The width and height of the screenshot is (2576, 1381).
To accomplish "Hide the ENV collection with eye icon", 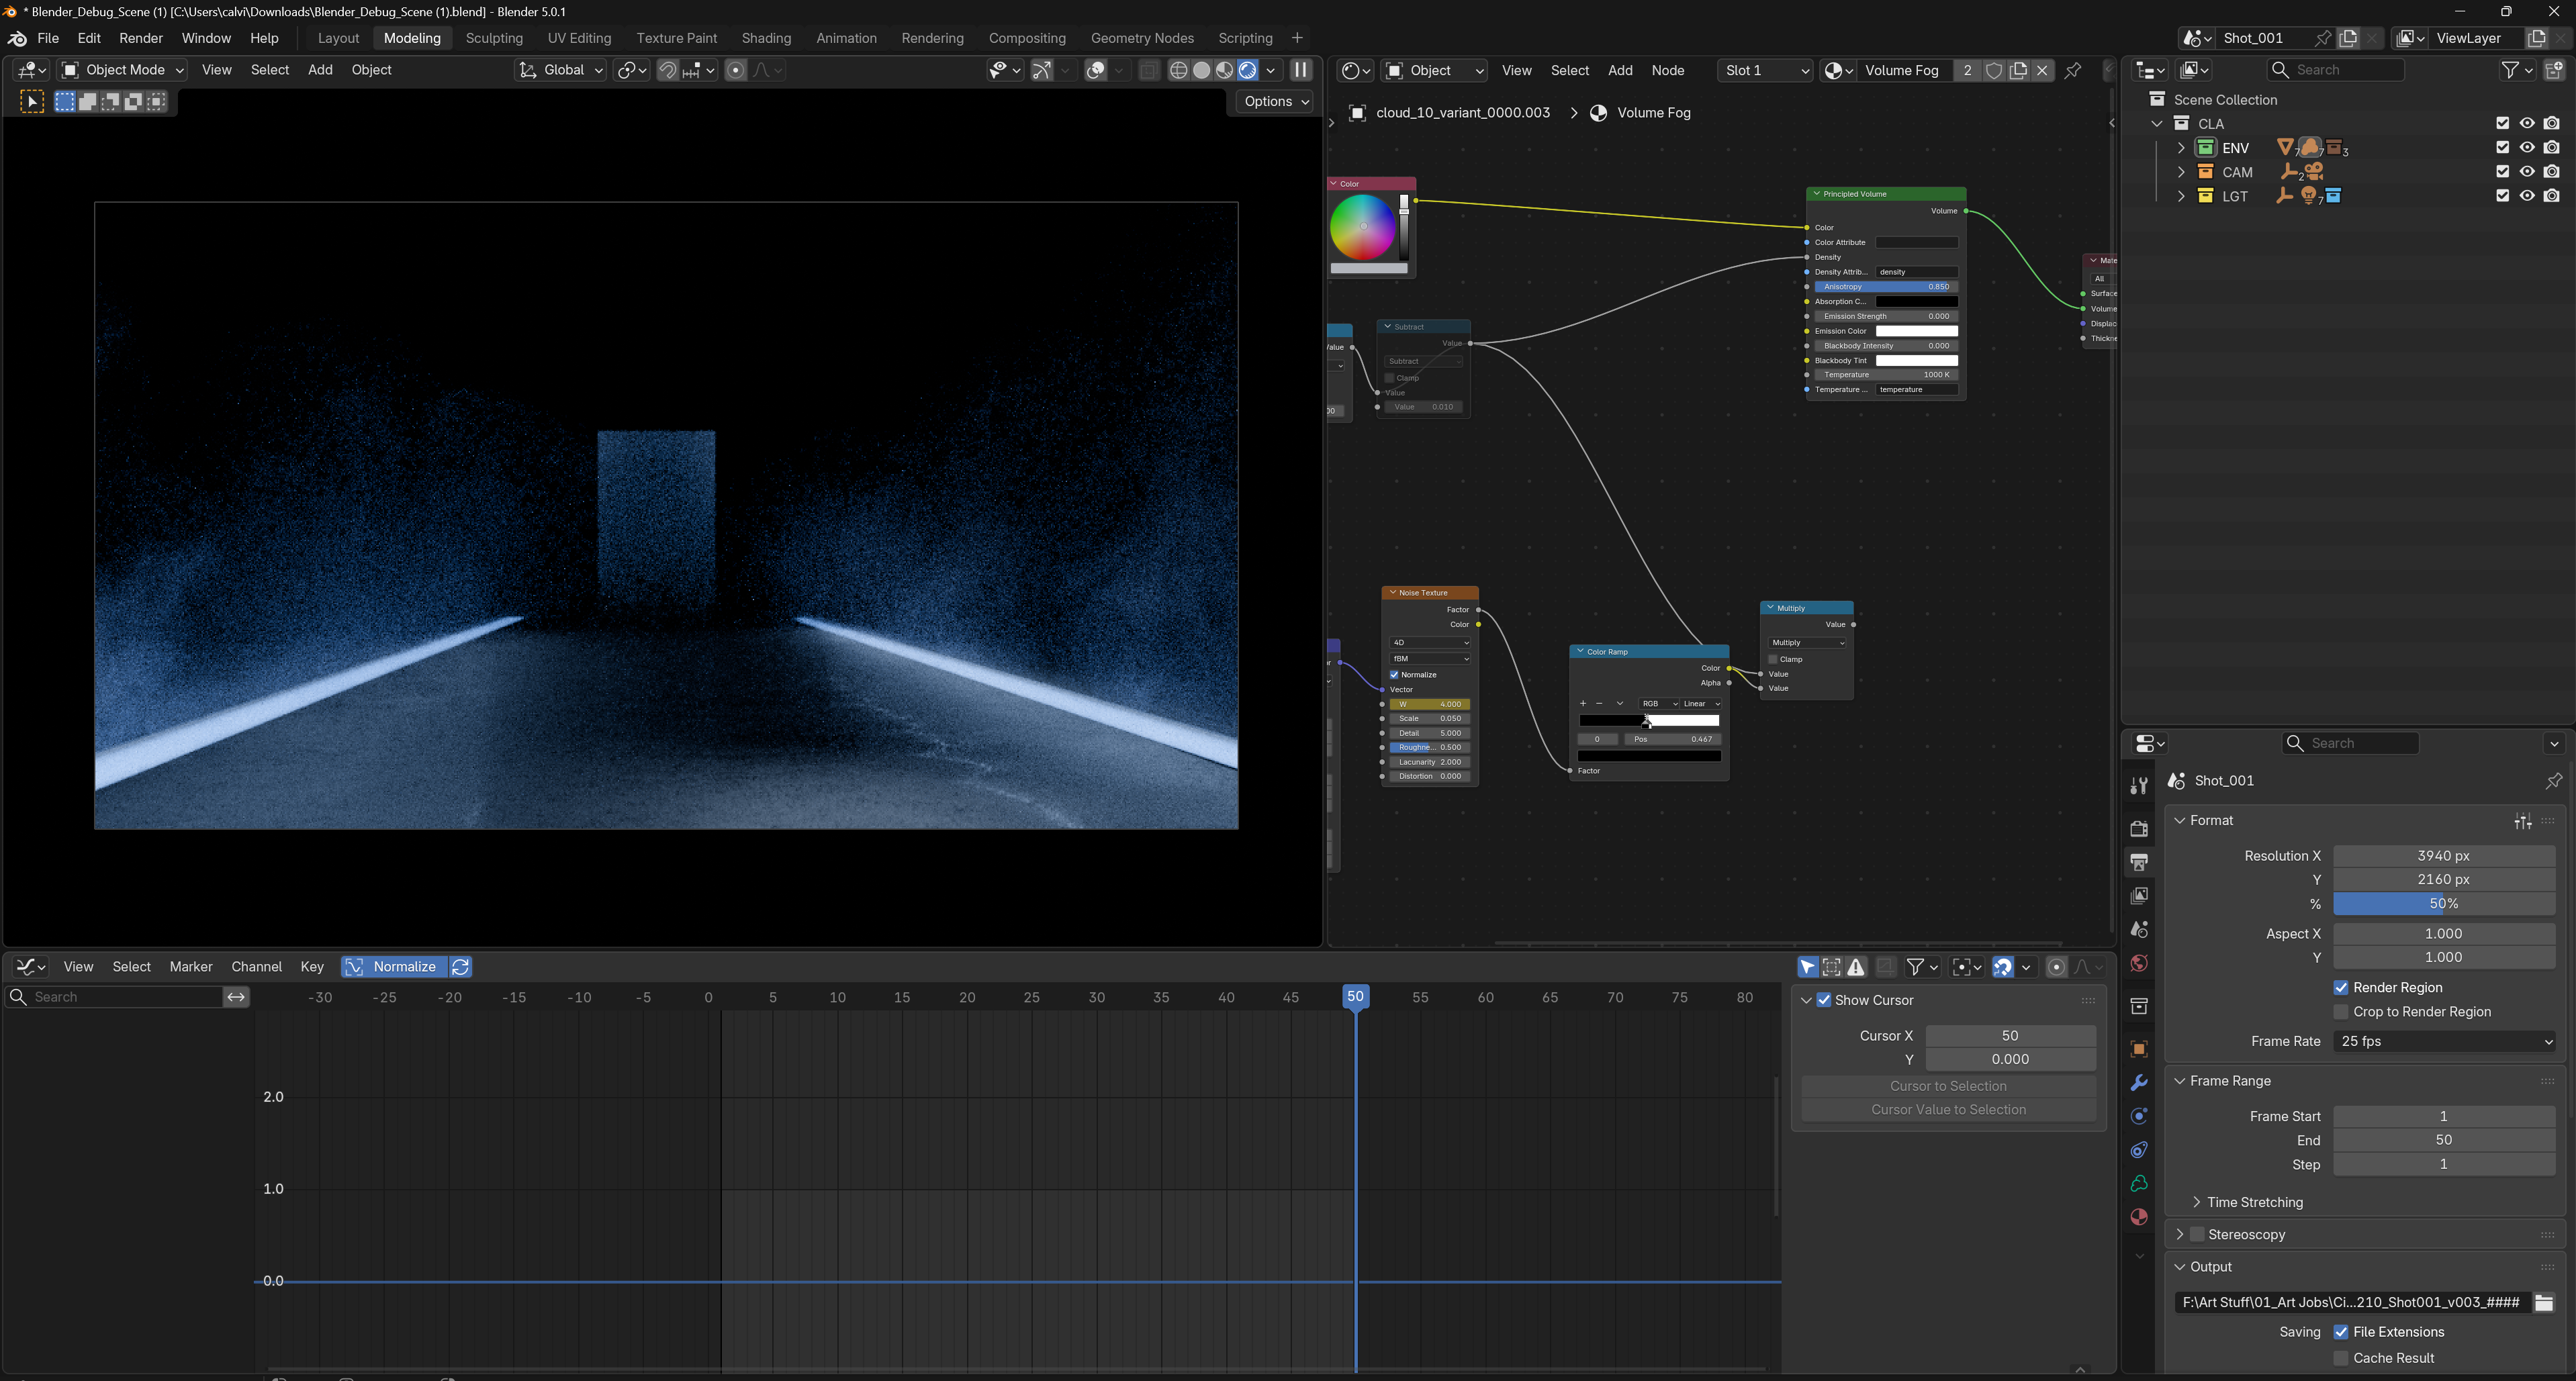I will coord(2527,148).
